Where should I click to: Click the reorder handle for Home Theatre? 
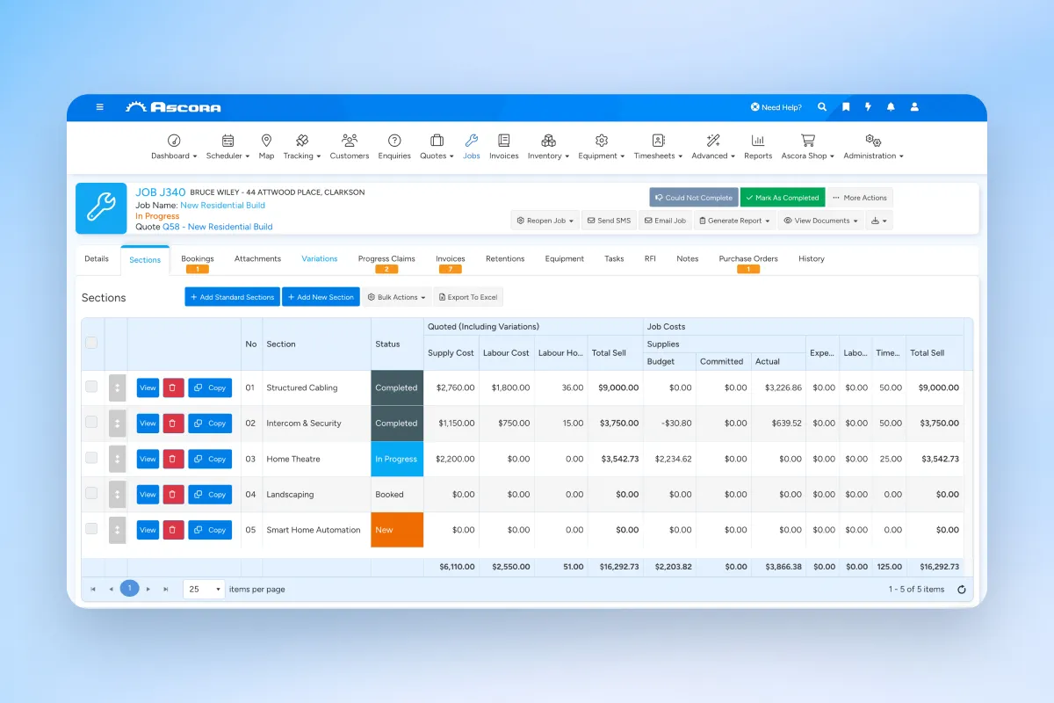(117, 459)
